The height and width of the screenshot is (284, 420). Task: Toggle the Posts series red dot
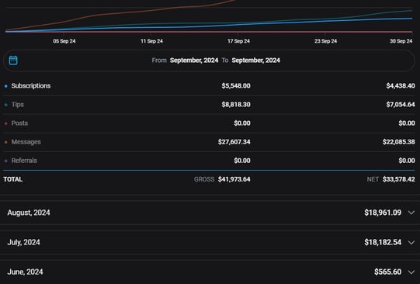coord(6,123)
